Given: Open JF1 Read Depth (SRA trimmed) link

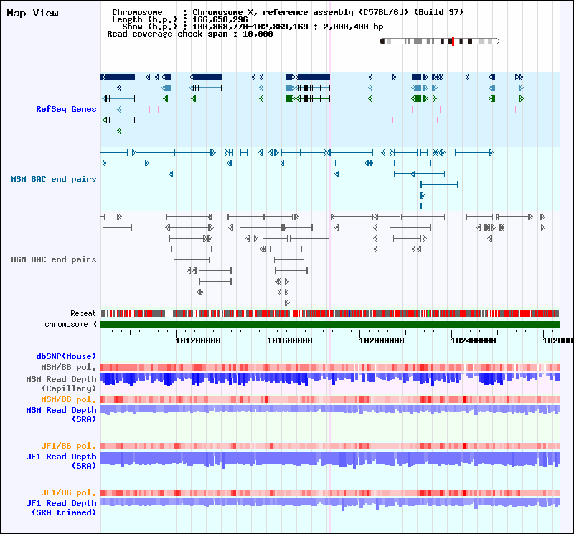Looking at the screenshot, I should pos(61,507).
